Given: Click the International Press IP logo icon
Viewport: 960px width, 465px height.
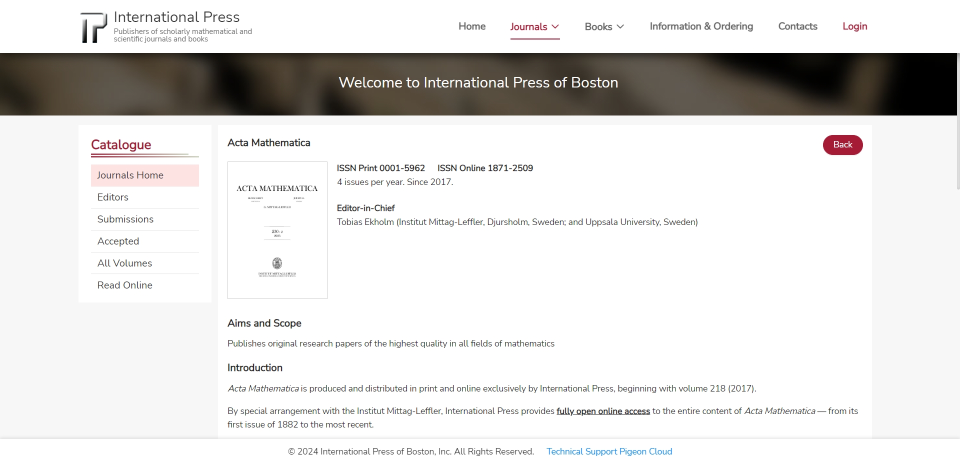Looking at the screenshot, I should [93, 27].
